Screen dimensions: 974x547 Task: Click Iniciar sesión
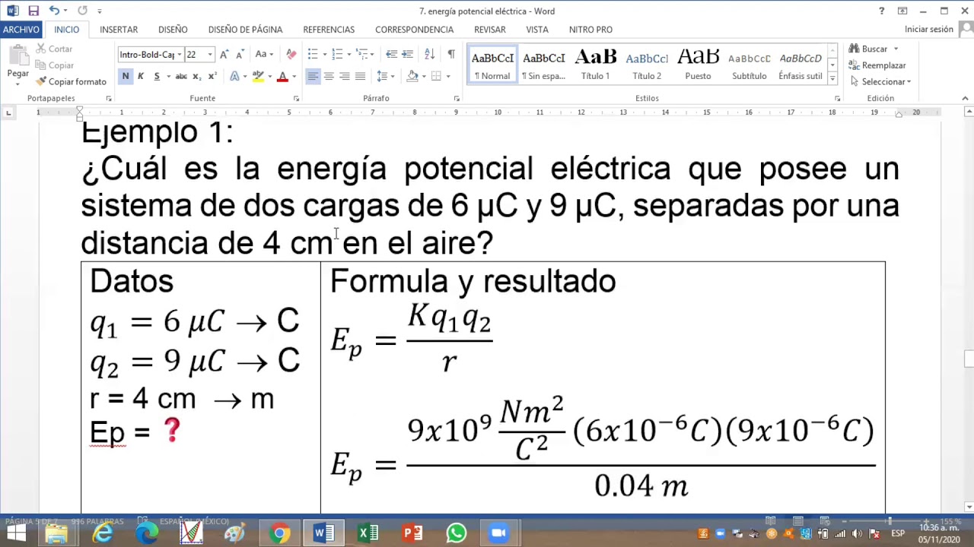coord(928,29)
